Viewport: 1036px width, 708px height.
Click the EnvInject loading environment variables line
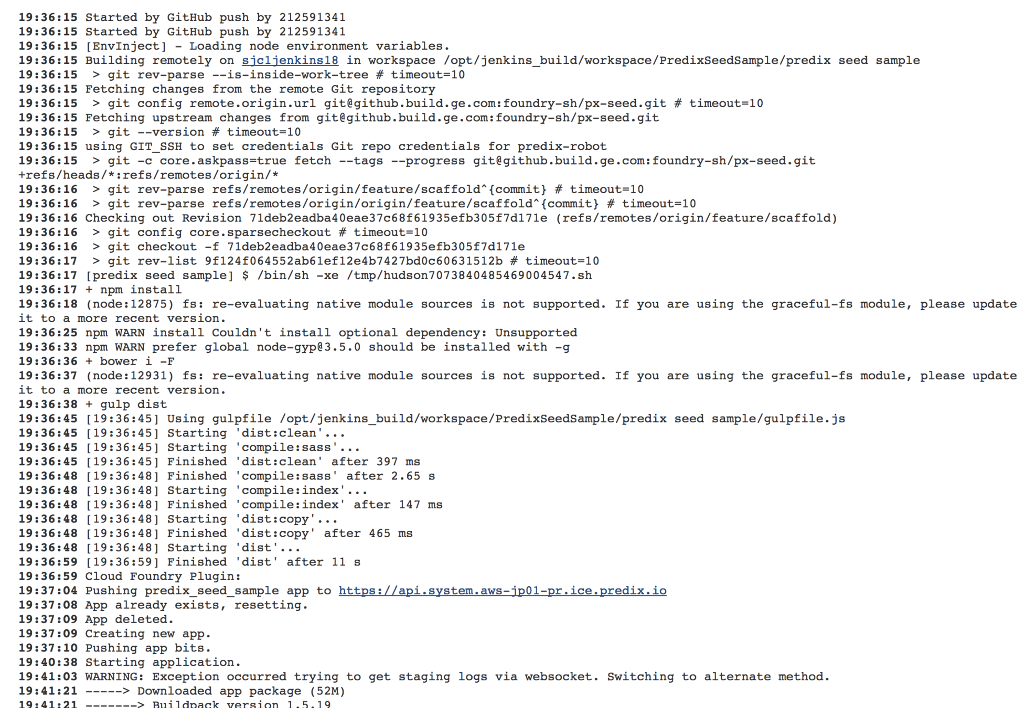[234, 46]
